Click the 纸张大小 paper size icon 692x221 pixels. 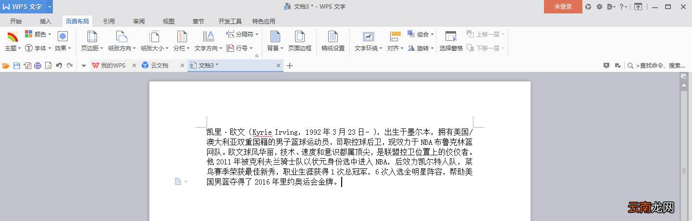coord(154,36)
